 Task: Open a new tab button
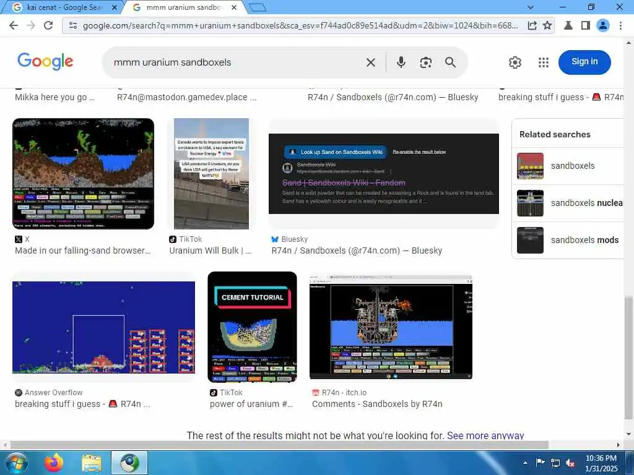coord(258,7)
